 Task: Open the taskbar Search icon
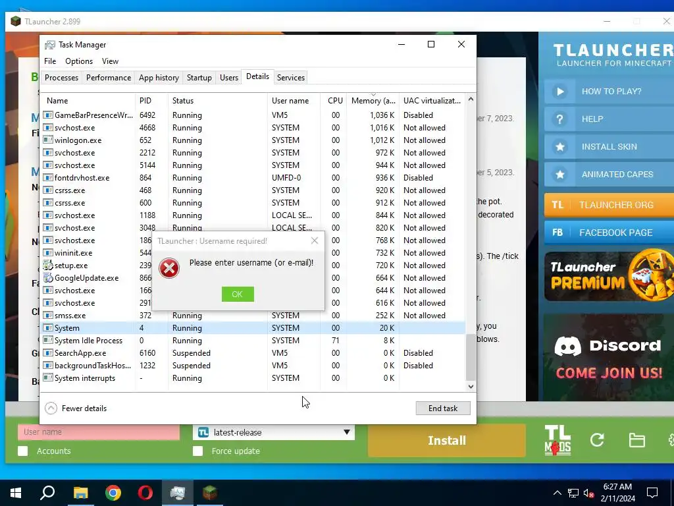point(47,493)
